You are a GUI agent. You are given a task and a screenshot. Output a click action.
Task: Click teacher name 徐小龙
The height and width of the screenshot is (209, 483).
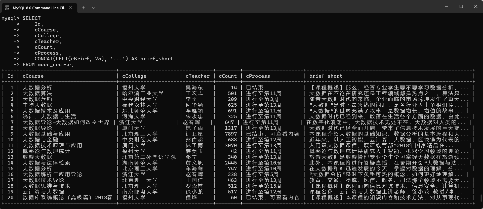[x=194, y=192]
